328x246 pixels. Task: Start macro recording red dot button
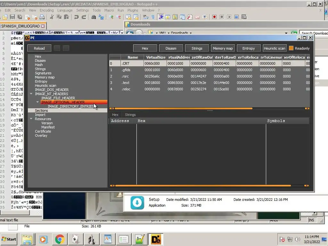pos(214,17)
